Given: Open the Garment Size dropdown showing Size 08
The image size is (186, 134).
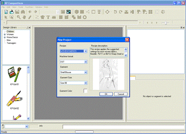Looking at the screenshot, I should pos(86,83).
